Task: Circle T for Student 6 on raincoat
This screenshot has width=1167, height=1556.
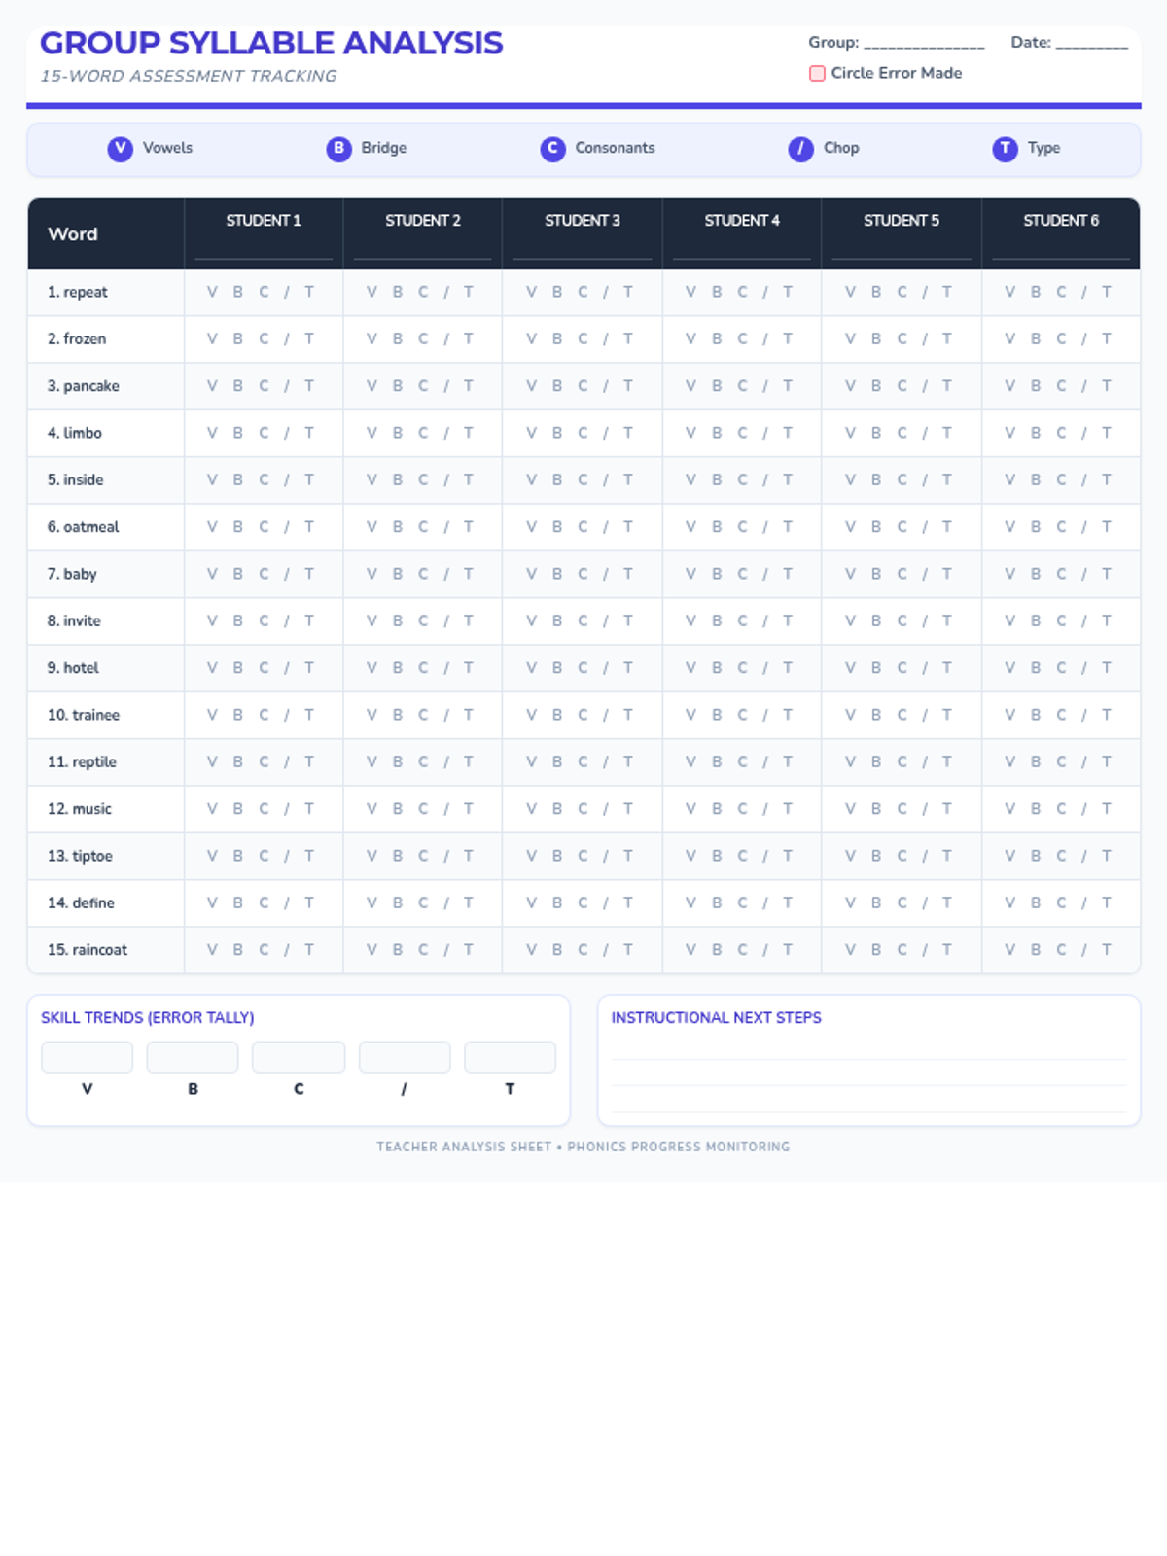Action: point(1107,950)
